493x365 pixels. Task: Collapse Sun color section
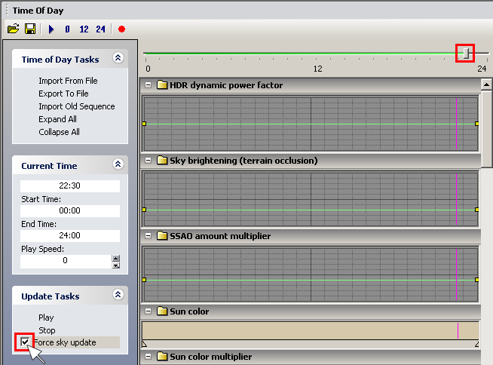(x=148, y=311)
